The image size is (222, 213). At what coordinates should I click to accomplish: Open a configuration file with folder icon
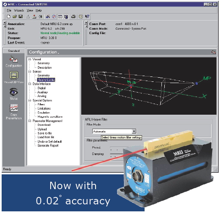point(14,17)
